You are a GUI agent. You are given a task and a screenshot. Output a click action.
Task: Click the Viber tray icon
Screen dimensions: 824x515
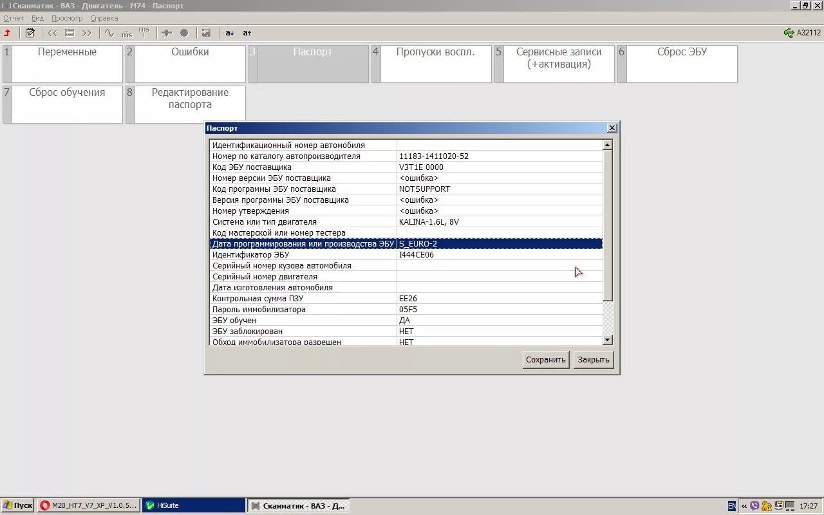pyautogui.click(x=754, y=506)
